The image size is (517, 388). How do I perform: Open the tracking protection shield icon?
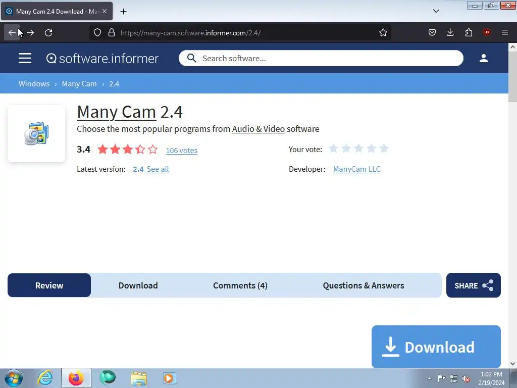pyautogui.click(x=97, y=32)
